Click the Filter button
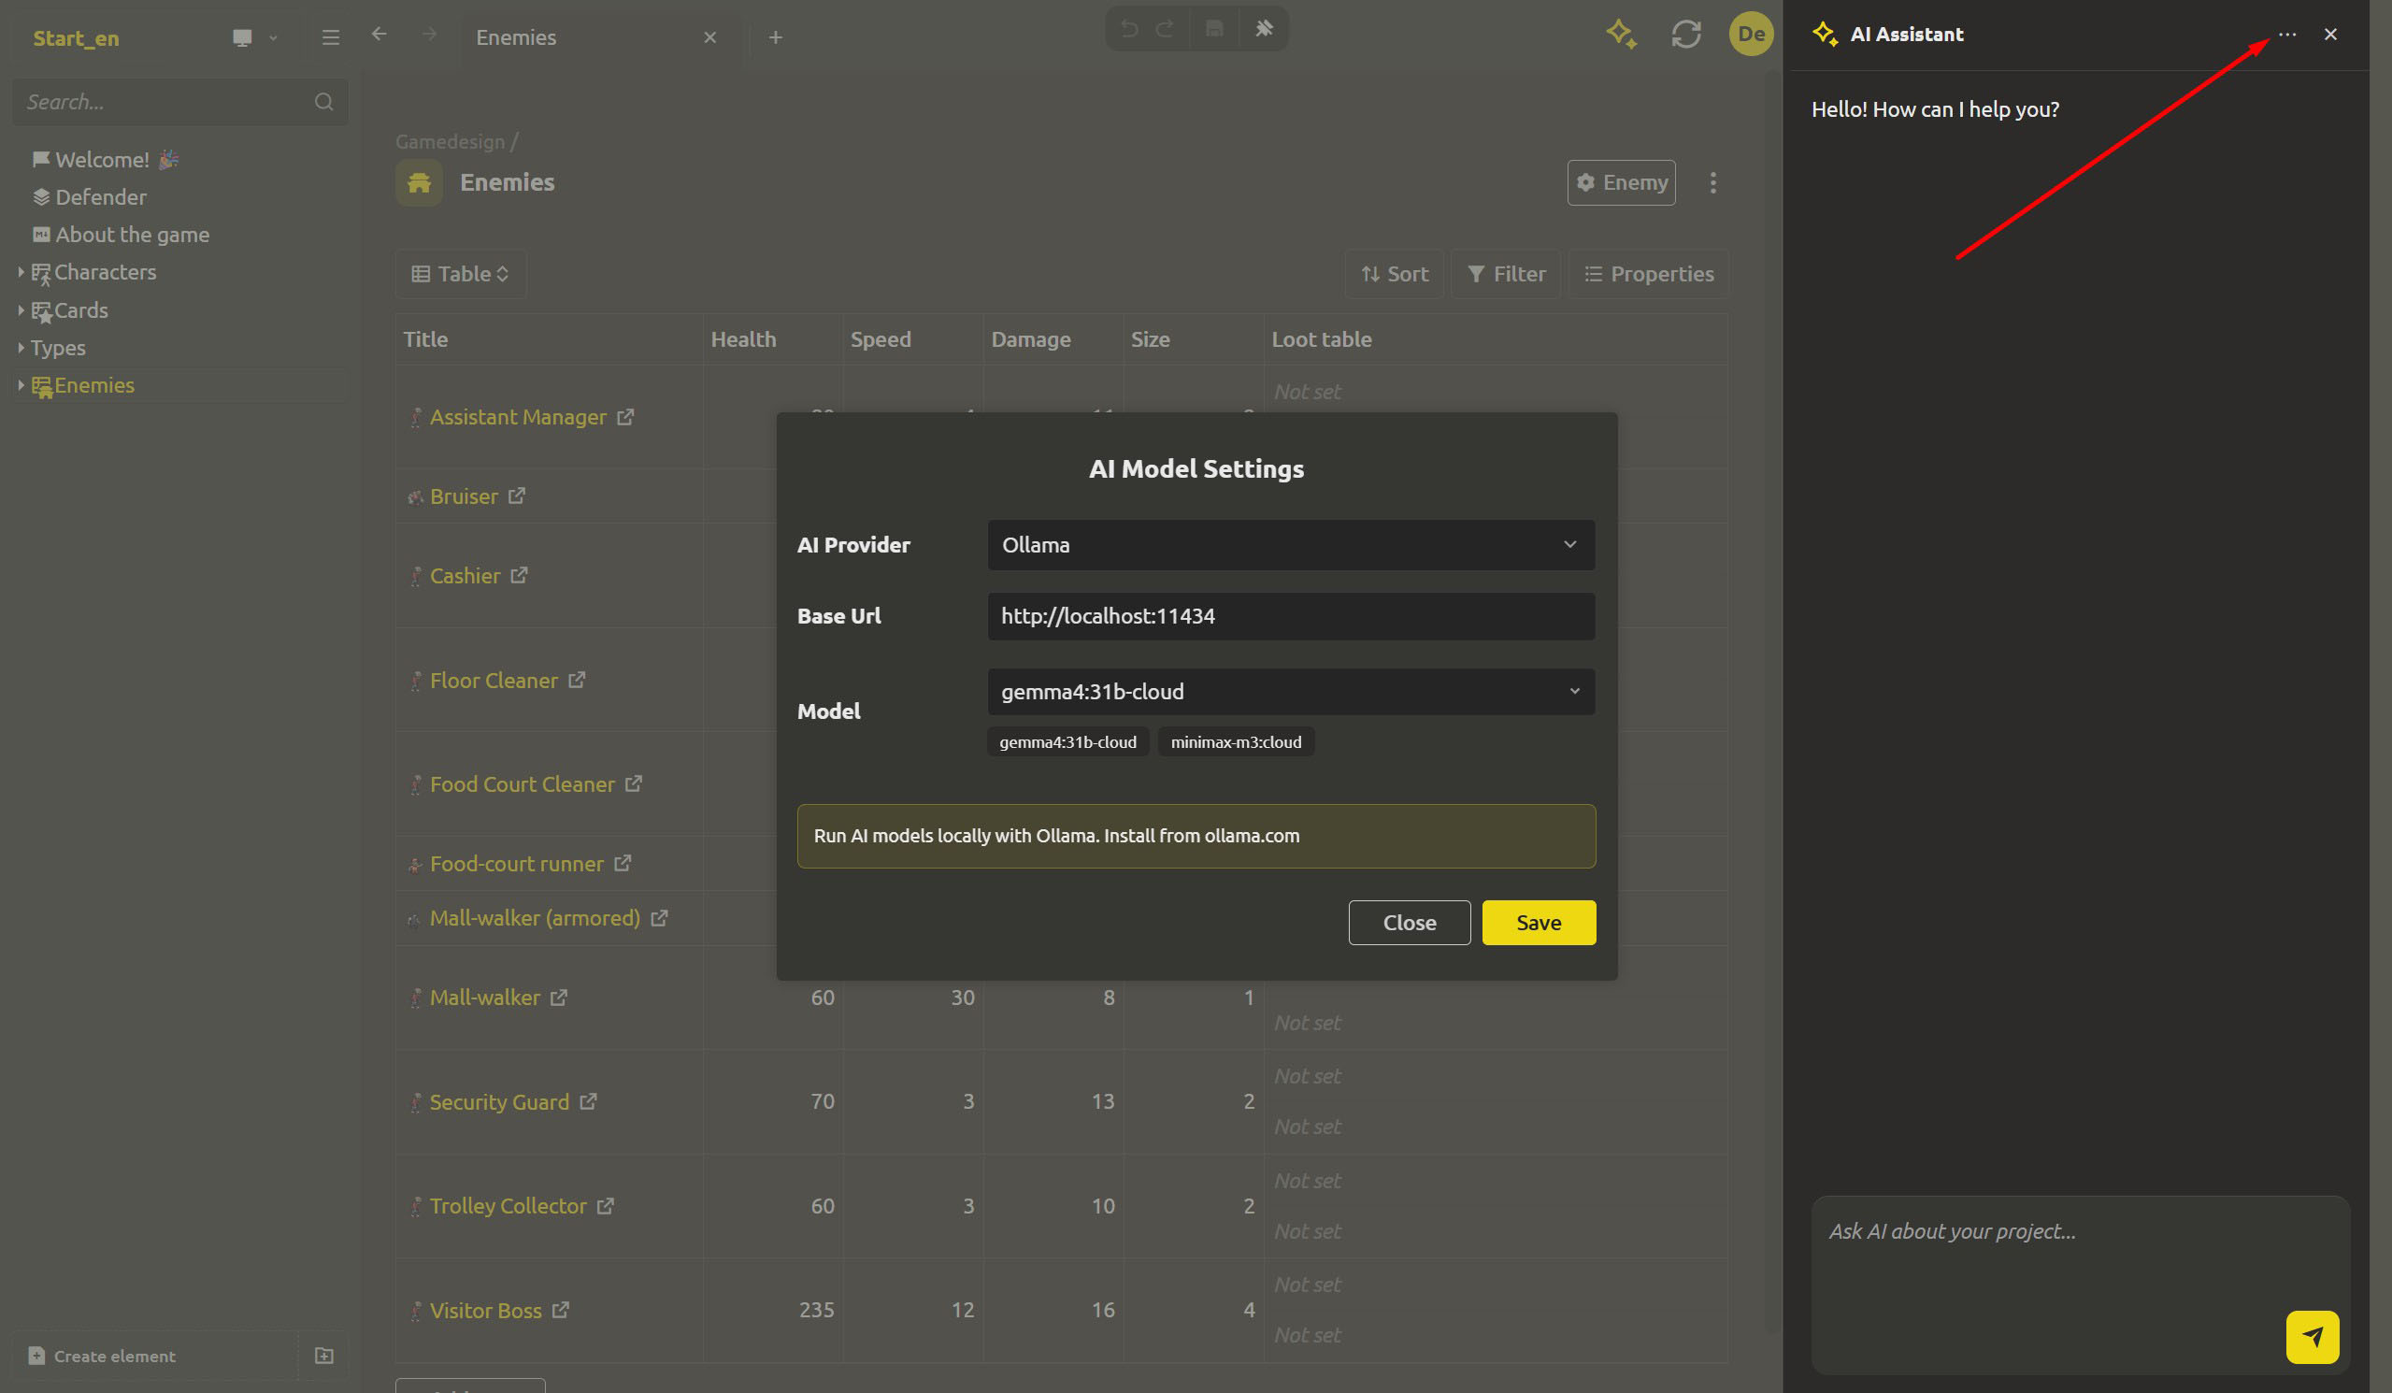2392x1393 pixels. (1506, 274)
